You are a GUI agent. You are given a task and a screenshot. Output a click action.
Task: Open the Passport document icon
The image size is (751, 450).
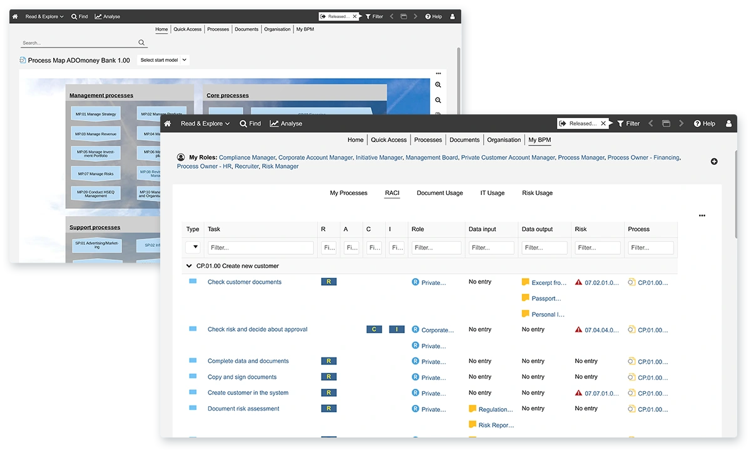(x=526, y=298)
